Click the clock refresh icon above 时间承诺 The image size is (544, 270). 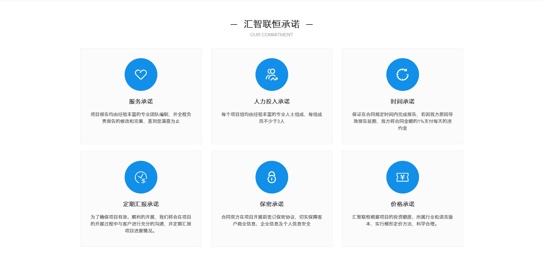coord(403,75)
